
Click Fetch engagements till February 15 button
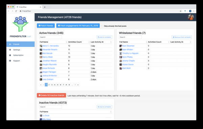(78, 26)
